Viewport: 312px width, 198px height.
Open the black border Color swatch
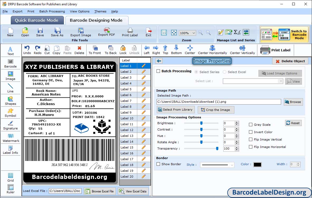257,165
